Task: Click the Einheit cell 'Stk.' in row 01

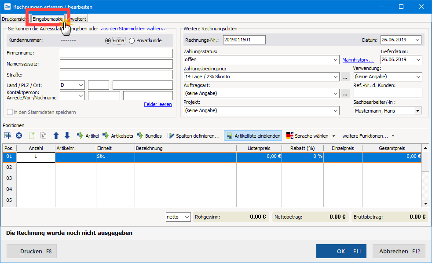Action: tap(115, 157)
